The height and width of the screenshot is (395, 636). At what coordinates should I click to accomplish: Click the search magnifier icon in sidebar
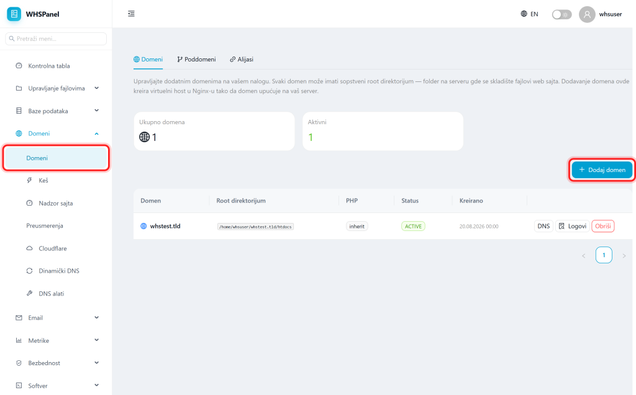click(x=12, y=39)
